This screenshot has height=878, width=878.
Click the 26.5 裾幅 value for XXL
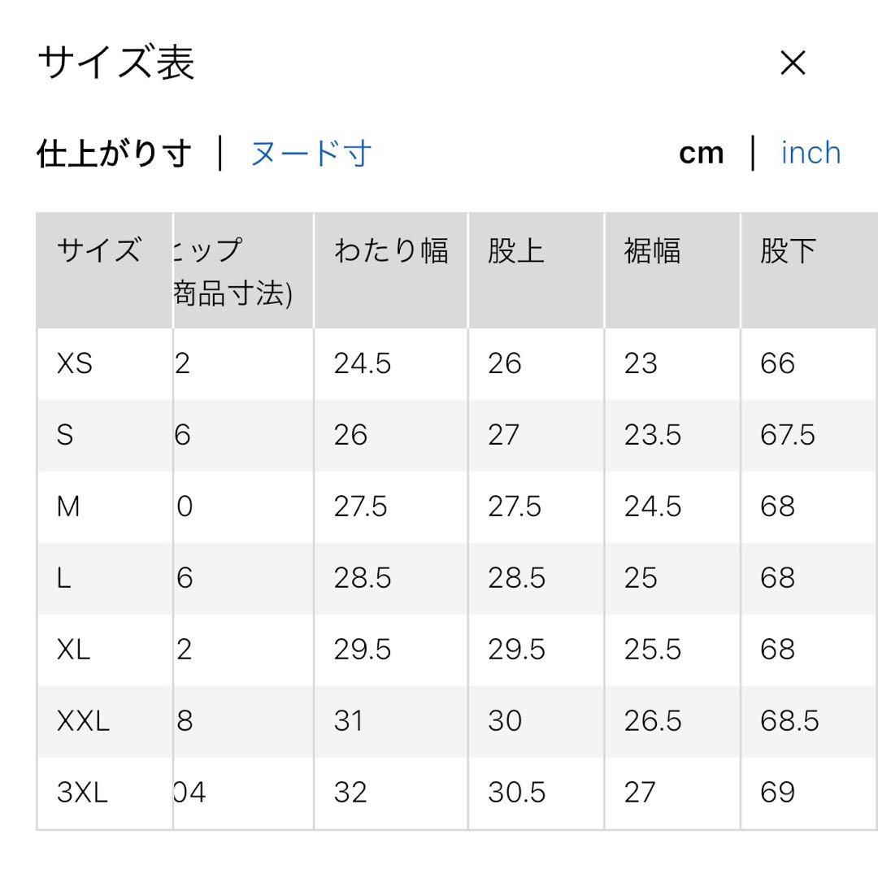653,720
